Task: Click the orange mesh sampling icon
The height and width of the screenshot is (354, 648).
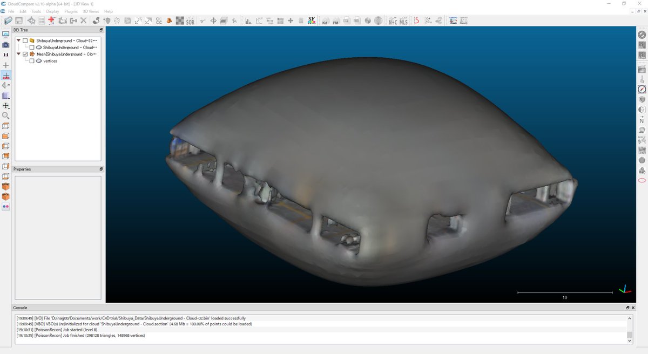Action: 169,21
